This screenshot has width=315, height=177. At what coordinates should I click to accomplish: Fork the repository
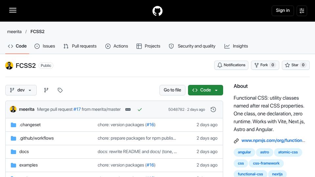(265, 65)
